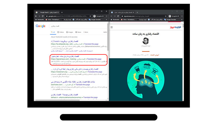217x124 pixels.
Task: Open the fa.wikipedia.org result title
Action: point(65,41)
